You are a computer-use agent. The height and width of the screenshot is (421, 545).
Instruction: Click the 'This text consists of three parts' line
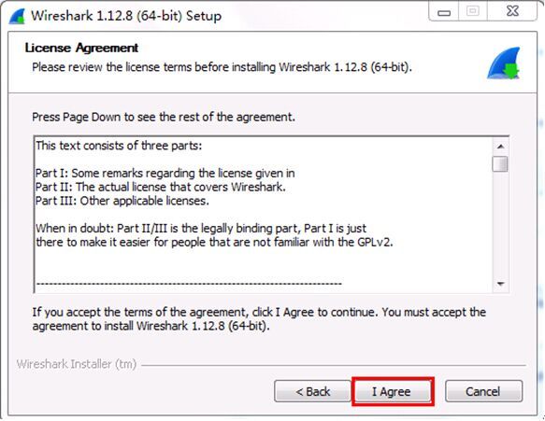tap(119, 146)
